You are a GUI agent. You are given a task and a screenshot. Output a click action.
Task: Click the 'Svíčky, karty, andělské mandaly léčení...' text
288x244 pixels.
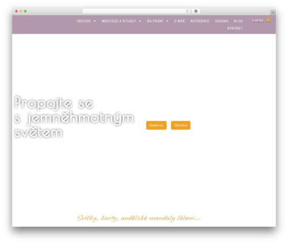click(x=139, y=218)
